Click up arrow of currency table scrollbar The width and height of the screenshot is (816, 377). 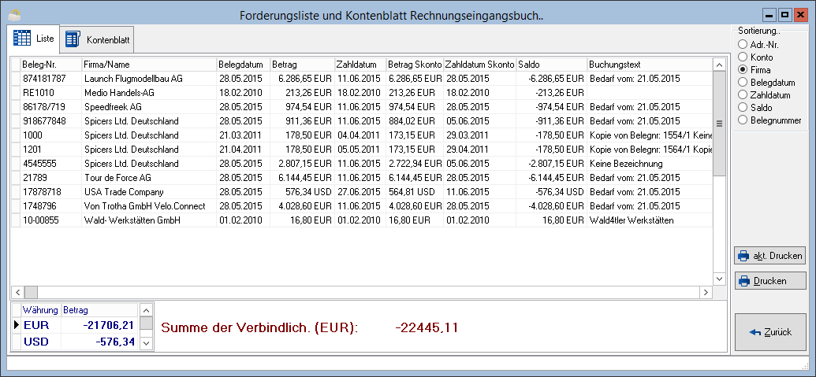(147, 310)
